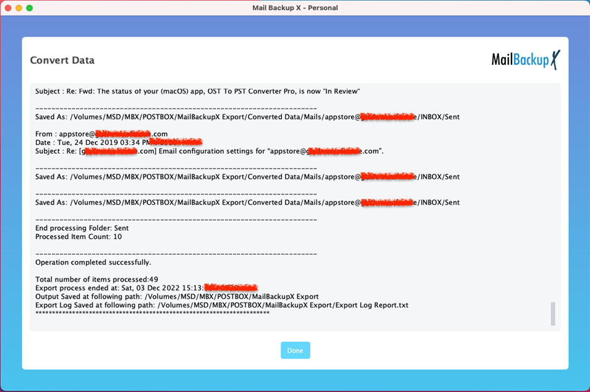Viewport: 590px width, 392px height.
Task: Click the 'Convert Data' heading
Action: tap(62, 60)
